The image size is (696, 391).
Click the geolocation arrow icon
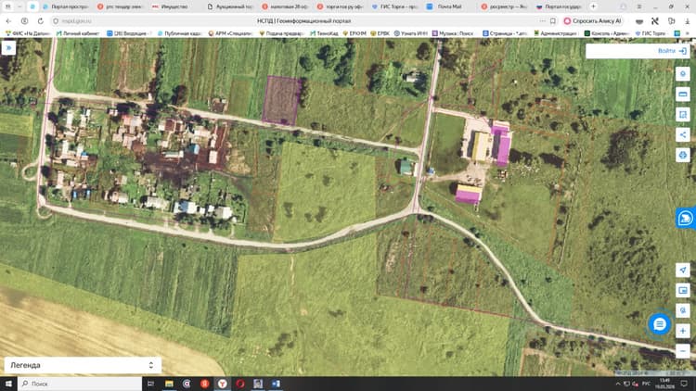683,270
